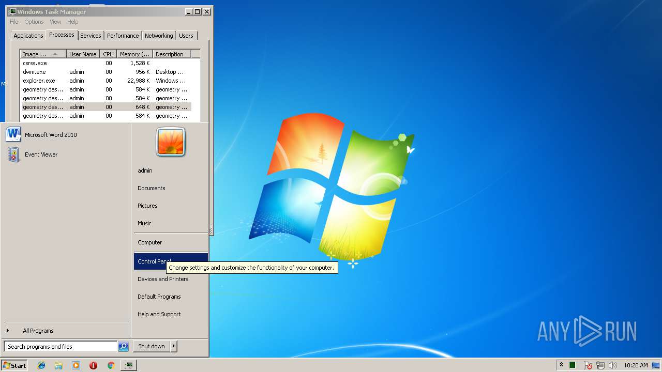Select the Processes tab

pos(62,35)
